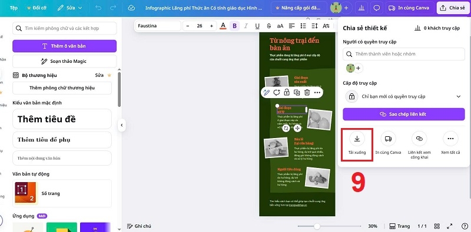Click the zoom slider handle

(317, 226)
